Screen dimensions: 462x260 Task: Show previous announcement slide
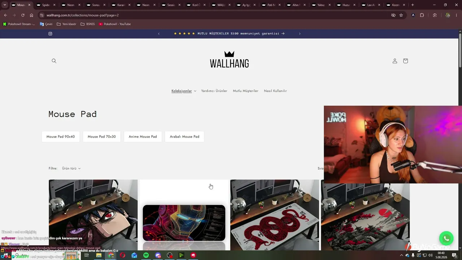click(159, 34)
